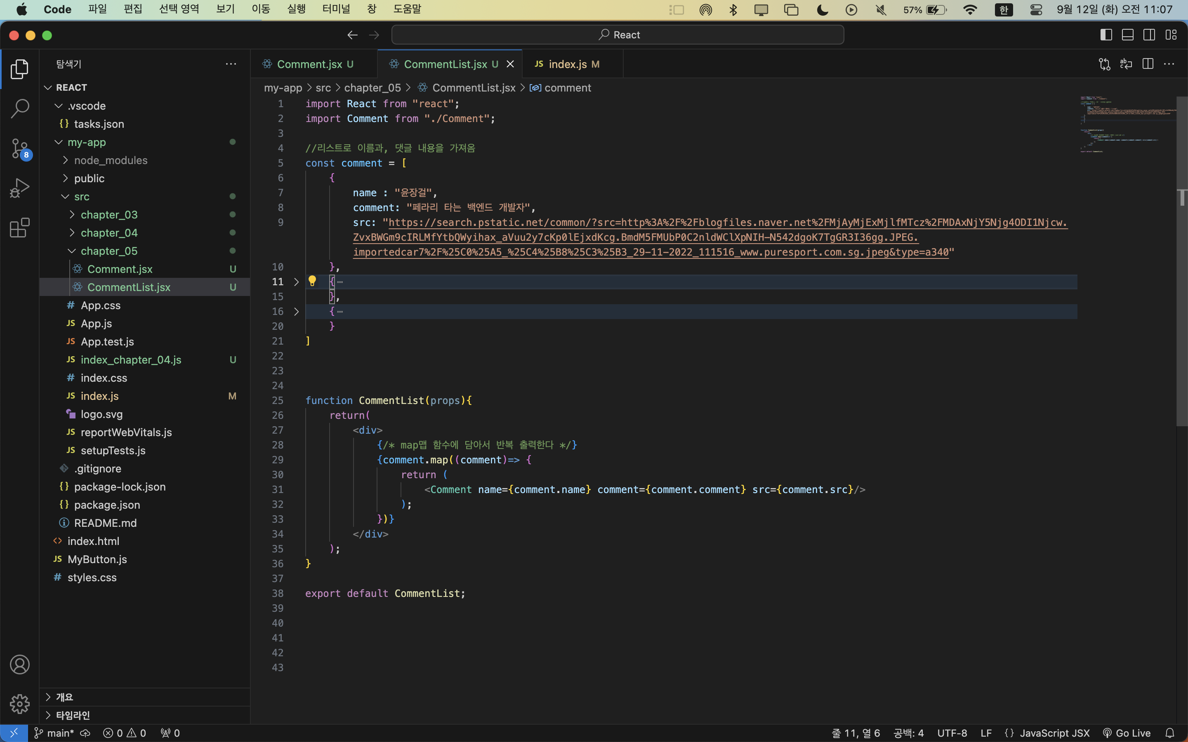
Task: Expand the chapter_03 folder
Action: tap(109, 214)
